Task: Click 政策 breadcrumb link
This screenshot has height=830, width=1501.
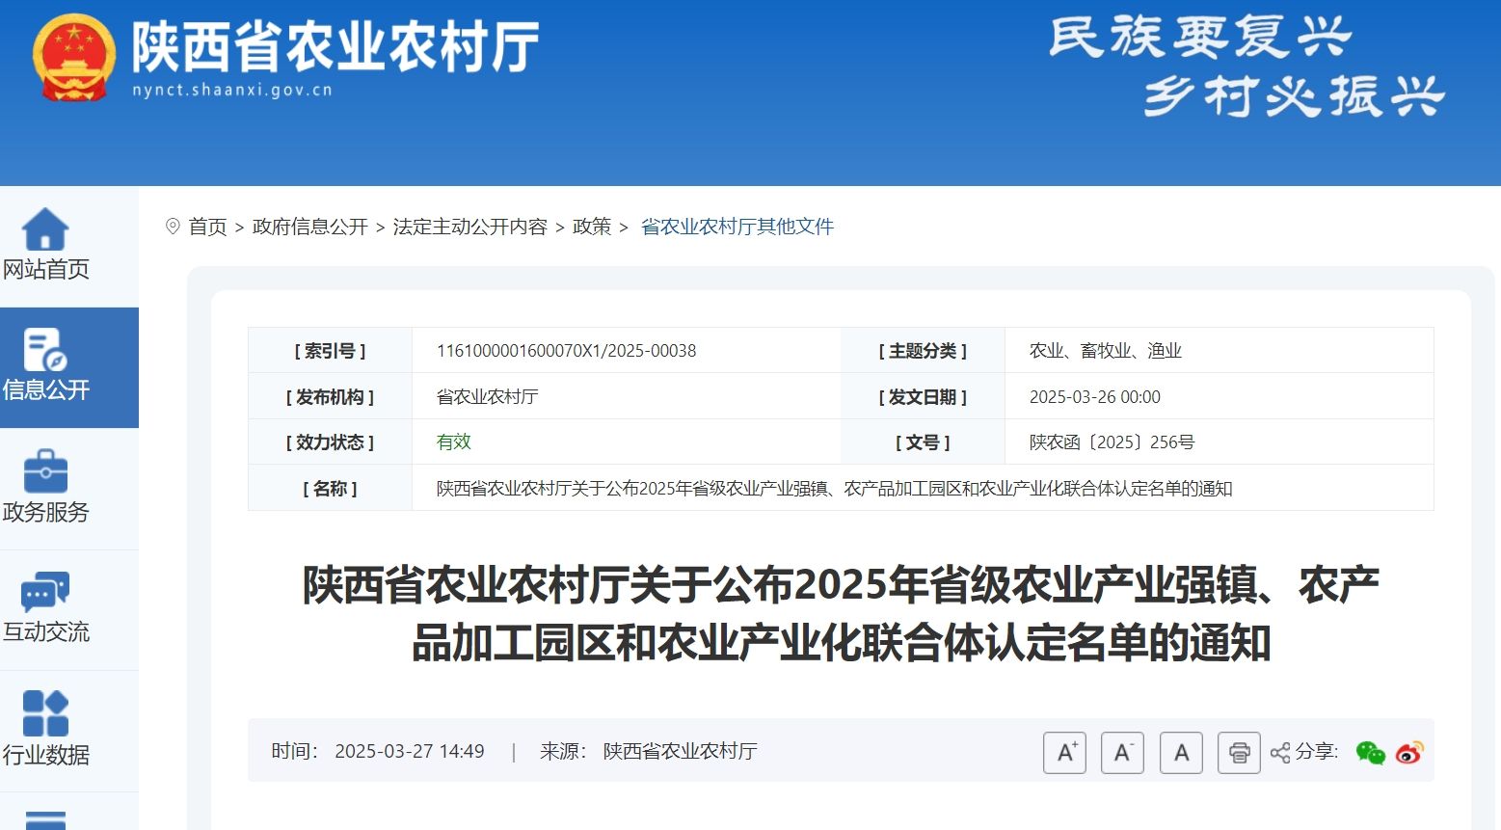Action: coord(592,227)
